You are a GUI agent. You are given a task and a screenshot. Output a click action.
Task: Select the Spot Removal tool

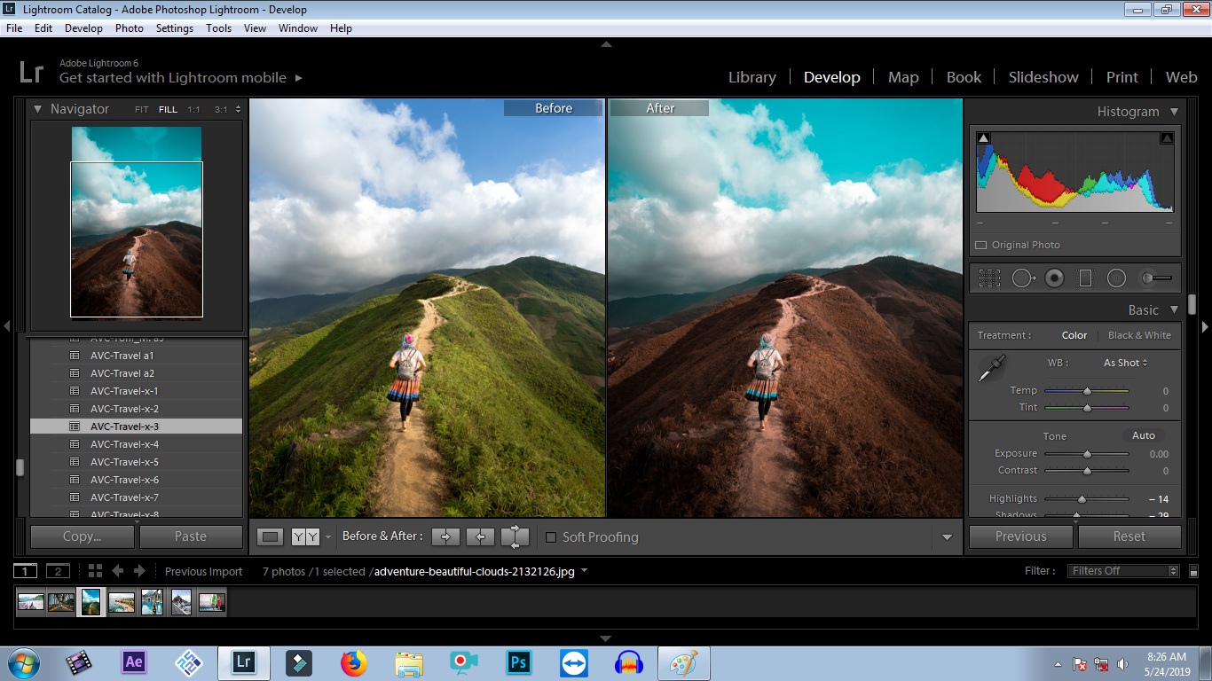pyautogui.click(x=1023, y=278)
